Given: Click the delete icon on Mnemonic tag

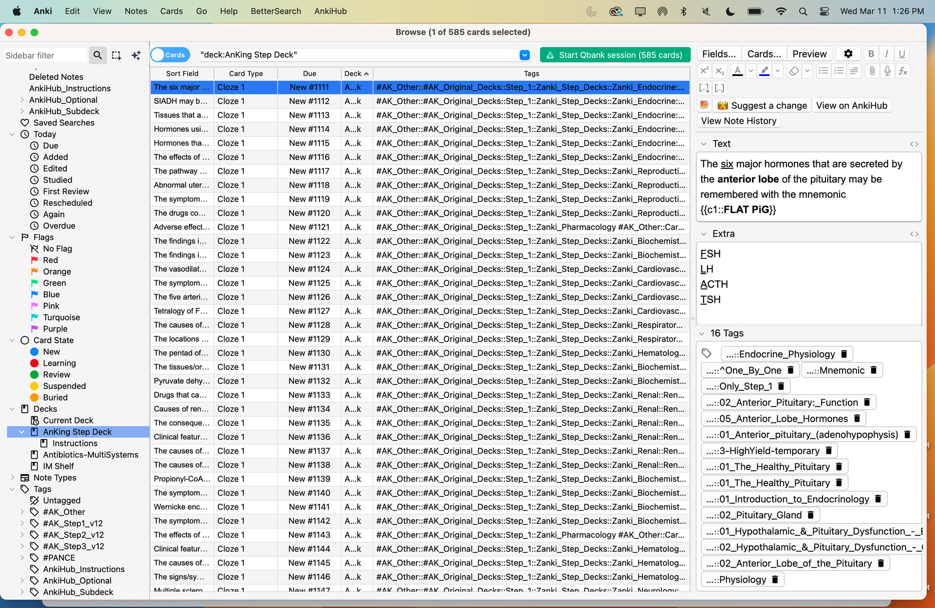Looking at the screenshot, I should [x=874, y=370].
